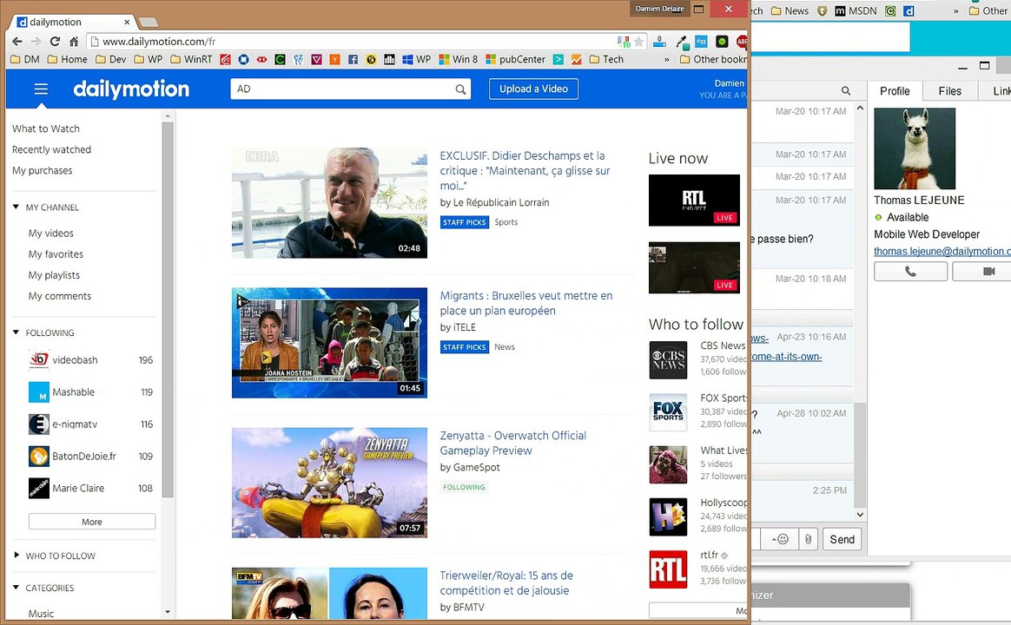This screenshot has width=1011, height=625.
Task: Show more Chrome bookmarks via overflow chevron
Action: [x=667, y=59]
